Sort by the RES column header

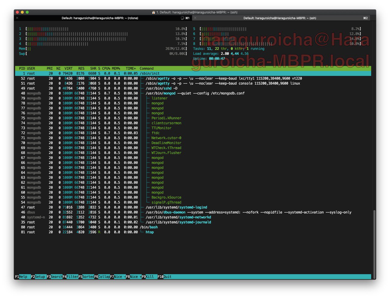pos(81,68)
